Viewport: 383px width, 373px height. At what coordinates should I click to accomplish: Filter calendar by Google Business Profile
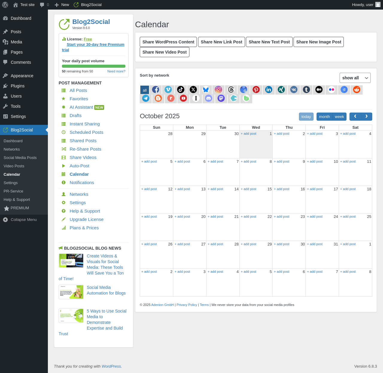[244, 90]
